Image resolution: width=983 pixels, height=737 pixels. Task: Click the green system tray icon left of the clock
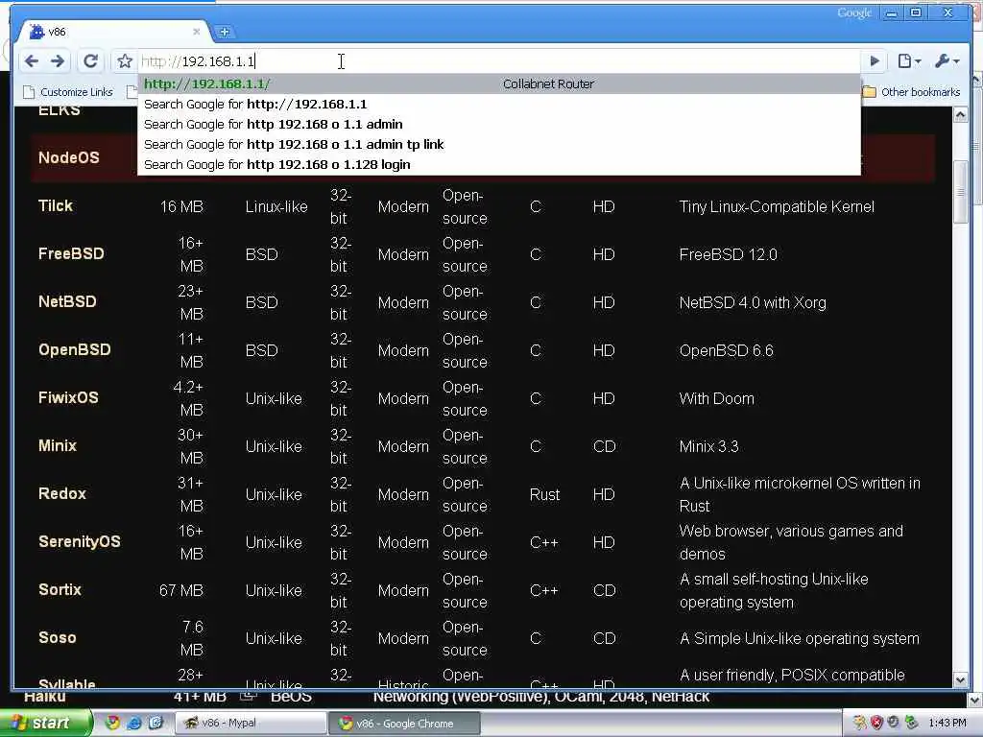click(911, 723)
